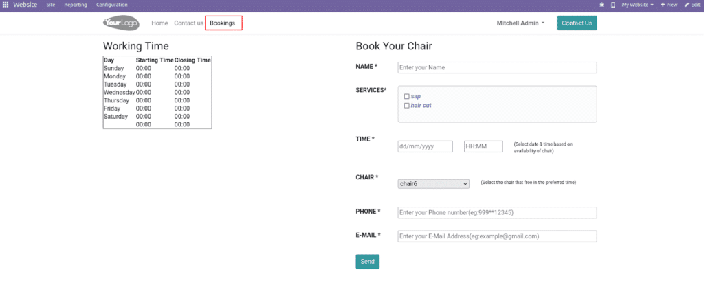
Task: Open the apps grid menu icon
Action: point(5,5)
